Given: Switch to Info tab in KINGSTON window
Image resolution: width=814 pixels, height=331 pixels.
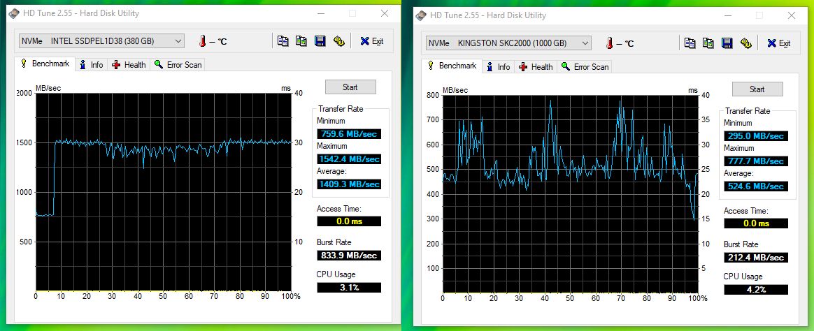Looking at the screenshot, I should tap(499, 67).
